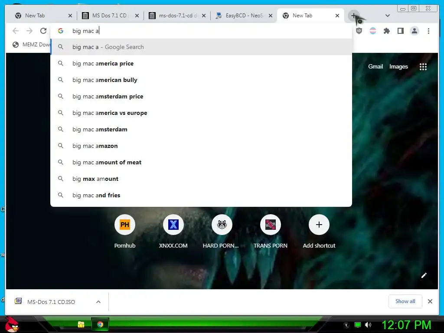Expand MS-Dos 7.1 CD.ISO download options chevron

(x=98, y=302)
